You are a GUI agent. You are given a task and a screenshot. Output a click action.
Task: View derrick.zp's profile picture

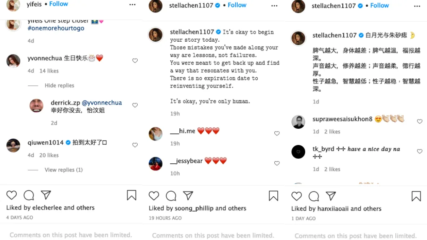pos(37,106)
